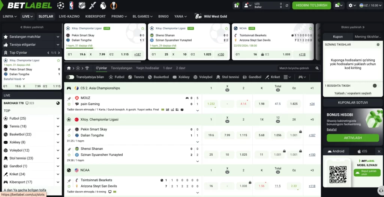
Task: Go to previous Top O'yinlar slide
Action: (48, 53)
